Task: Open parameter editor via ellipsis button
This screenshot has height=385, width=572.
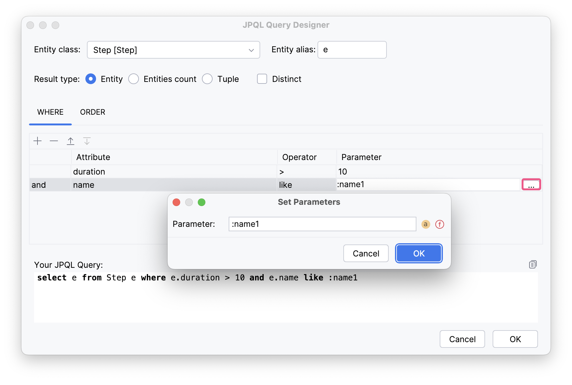Action: [531, 185]
